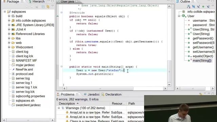Toggle Hide Local Types in Outline toolbar
Image resolution: width=217 pixels, height=122 pixels.
208,6
